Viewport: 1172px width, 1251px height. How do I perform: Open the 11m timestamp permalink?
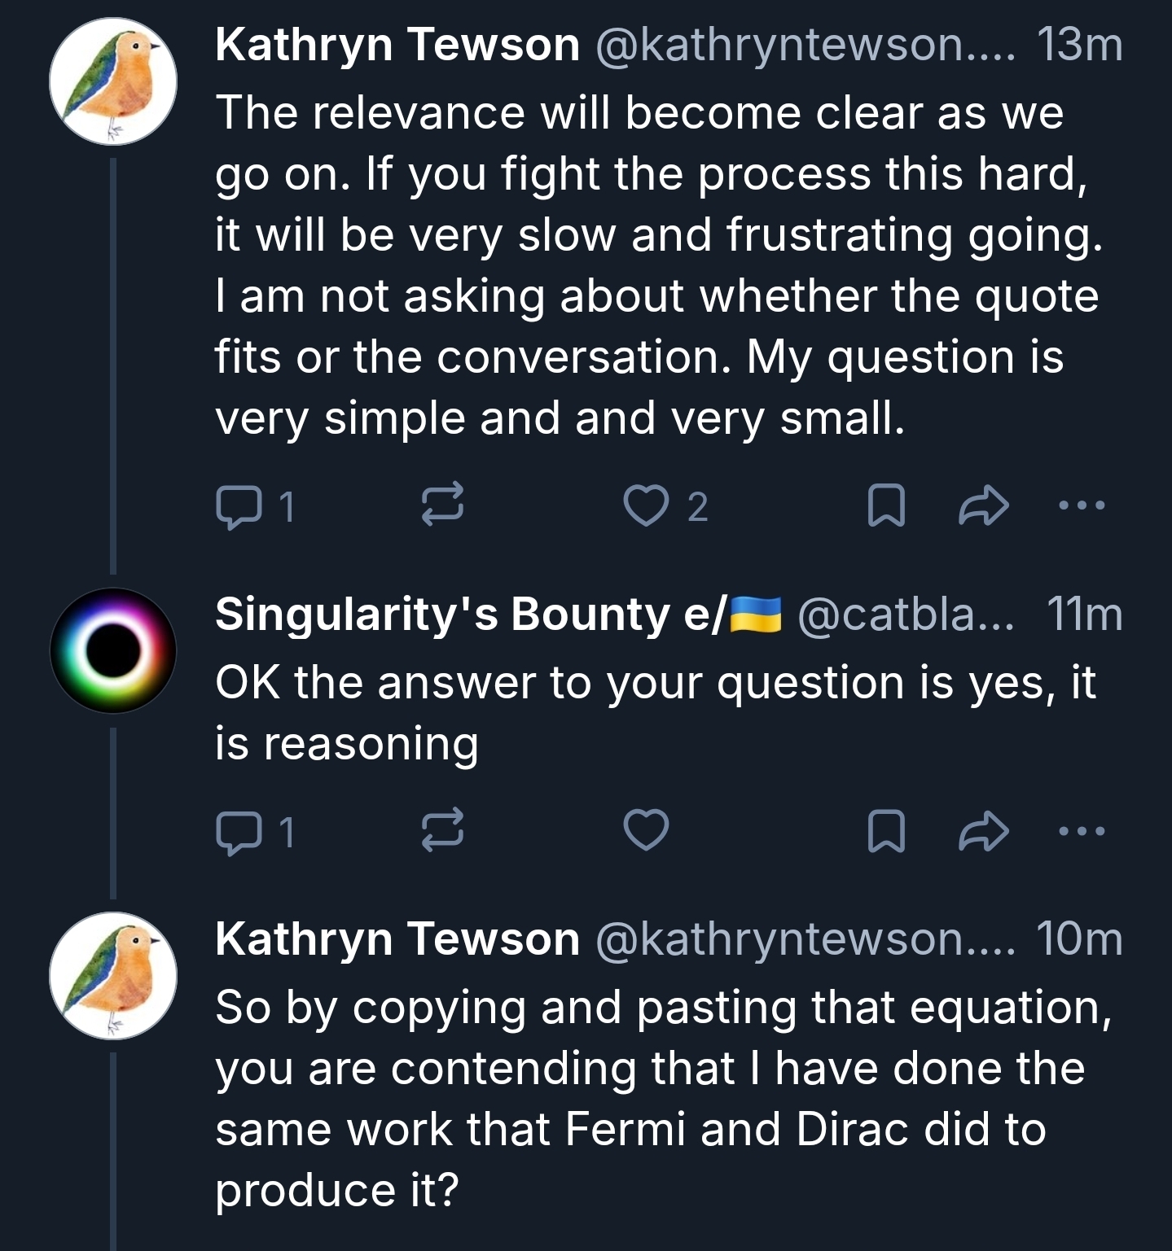pos(1084,614)
